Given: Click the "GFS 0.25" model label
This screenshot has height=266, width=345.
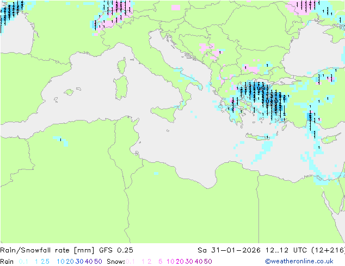Looking at the screenshot, I should coord(116,250).
